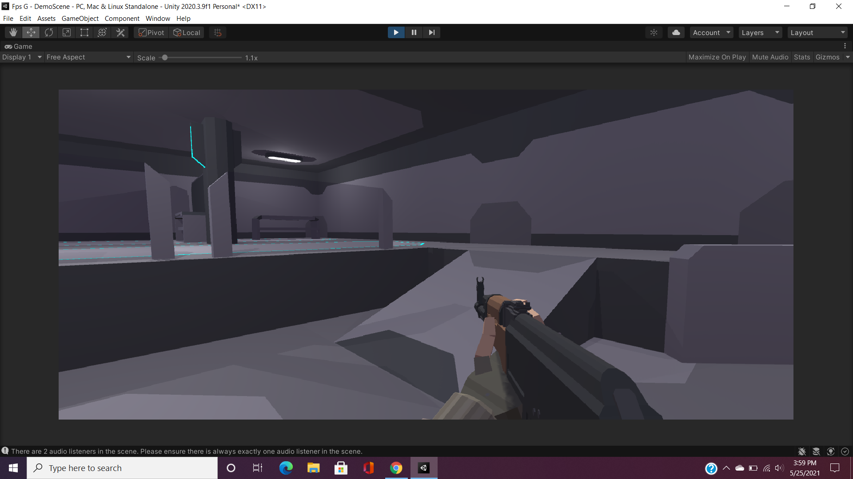This screenshot has width=853, height=479.
Task: Click the Scale slider handle
Action: click(x=165, y=58)
